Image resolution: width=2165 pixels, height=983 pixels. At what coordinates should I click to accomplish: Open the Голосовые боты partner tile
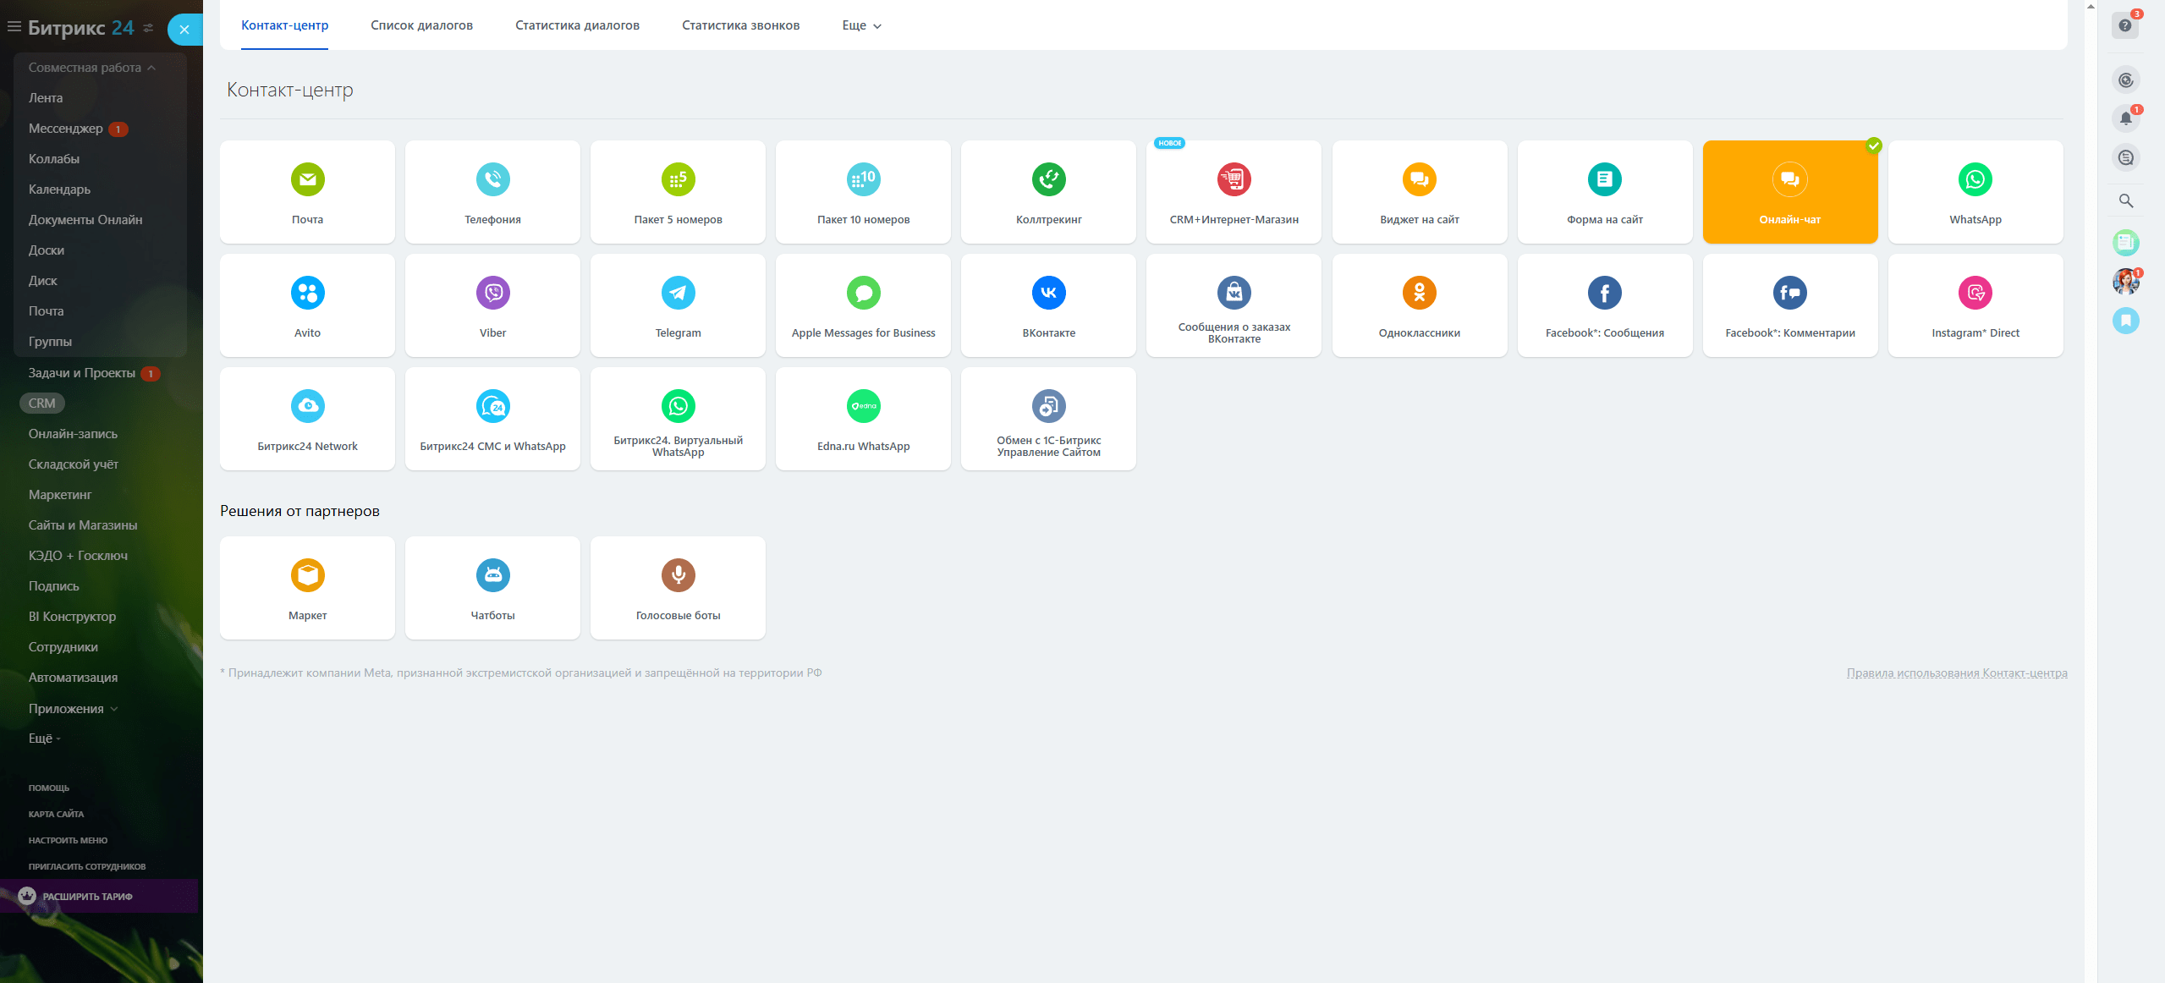point(678,588)
